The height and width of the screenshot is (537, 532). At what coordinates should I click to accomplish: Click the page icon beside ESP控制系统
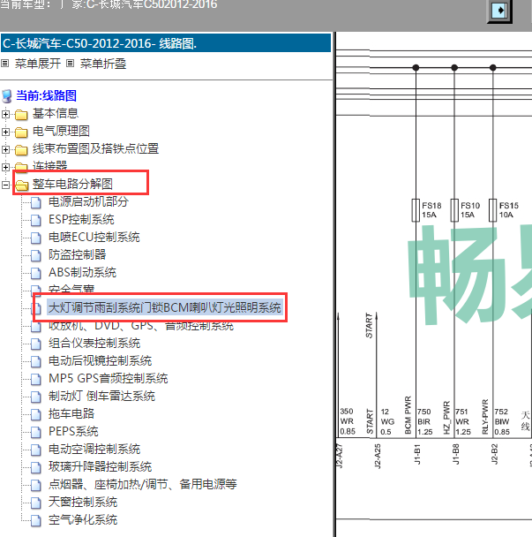point(36,220)
